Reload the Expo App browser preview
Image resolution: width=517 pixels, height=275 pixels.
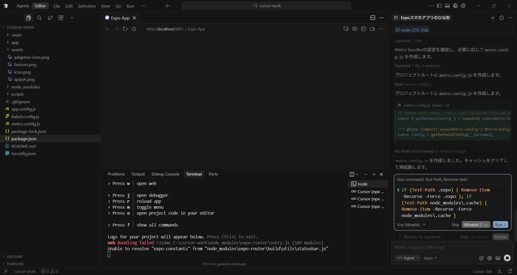click(x=125, y=29)
